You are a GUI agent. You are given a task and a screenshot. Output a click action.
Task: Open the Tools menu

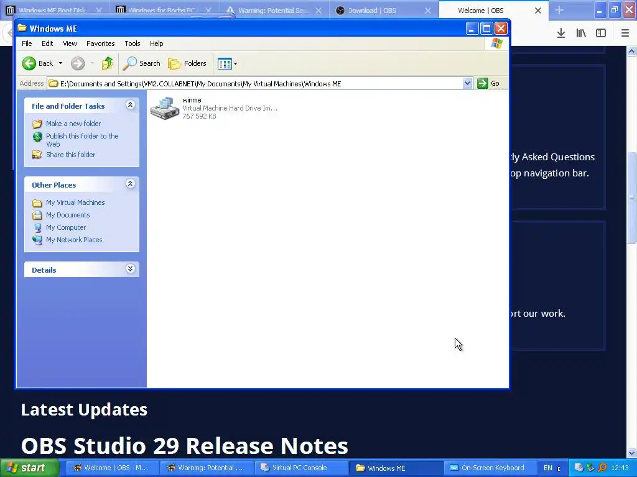(132, 43)
